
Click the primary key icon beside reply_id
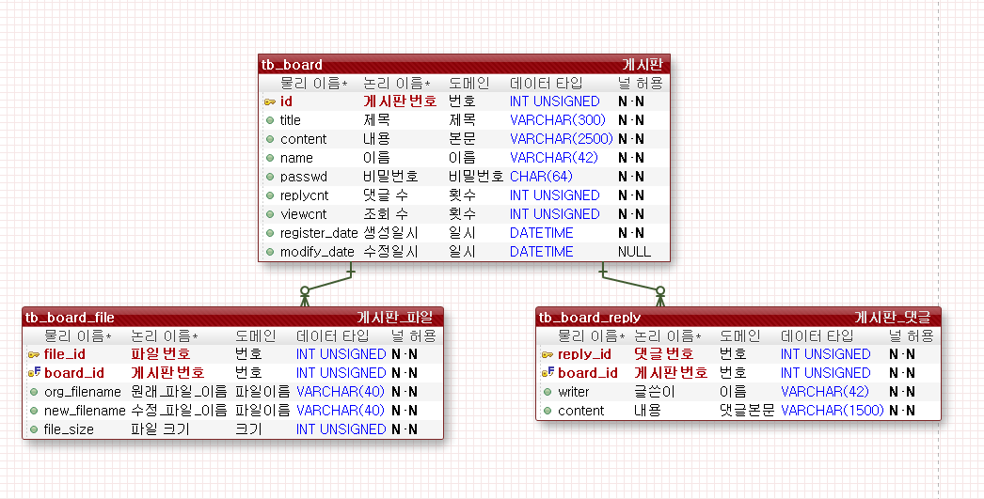548,354
